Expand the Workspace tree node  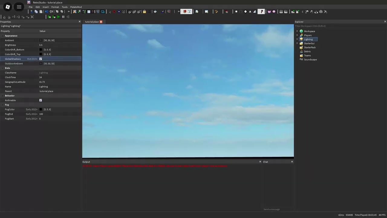[297, 31]
